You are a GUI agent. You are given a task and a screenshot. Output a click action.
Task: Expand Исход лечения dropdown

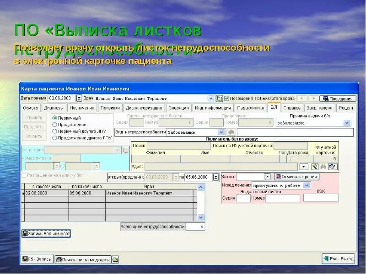tap(307, 185)
